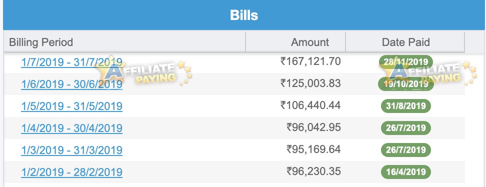Open the 1/7/2019 - 31/7/2019 billing period

(x=71, y=62)
